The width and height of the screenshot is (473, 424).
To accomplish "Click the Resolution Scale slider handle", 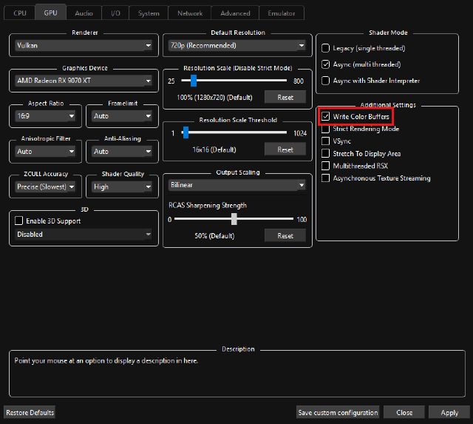I will (x=193, y=81).
